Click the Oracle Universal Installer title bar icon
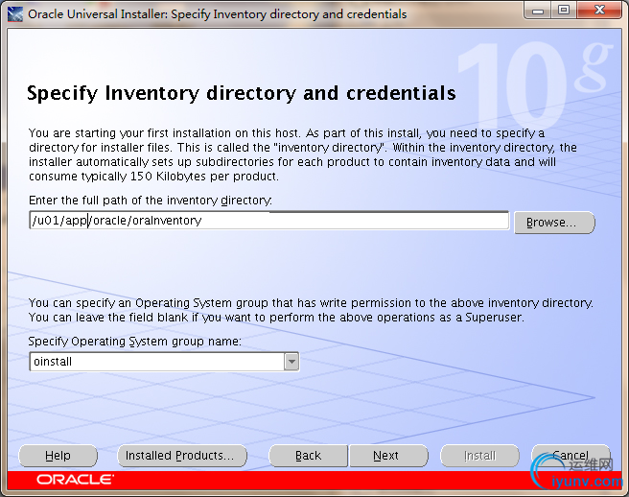Screen dimensions: 629x497 tap(14, 14)
